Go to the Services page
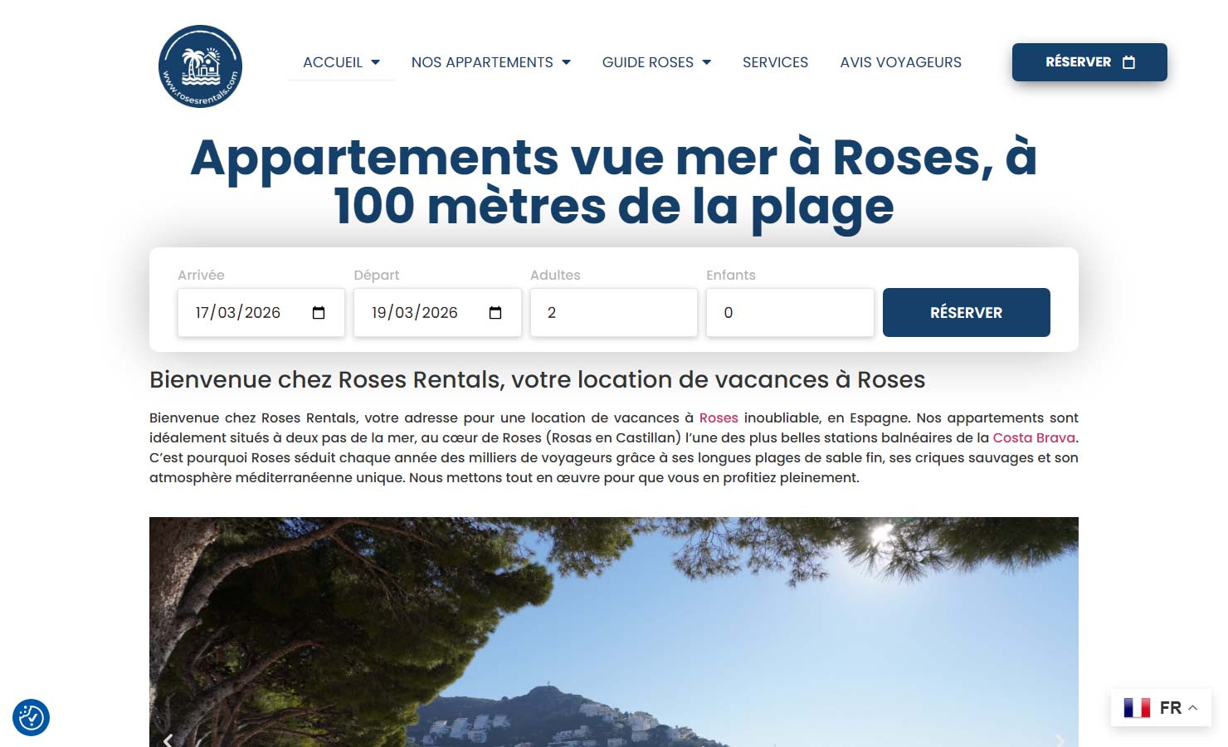 tap(775, 62)
